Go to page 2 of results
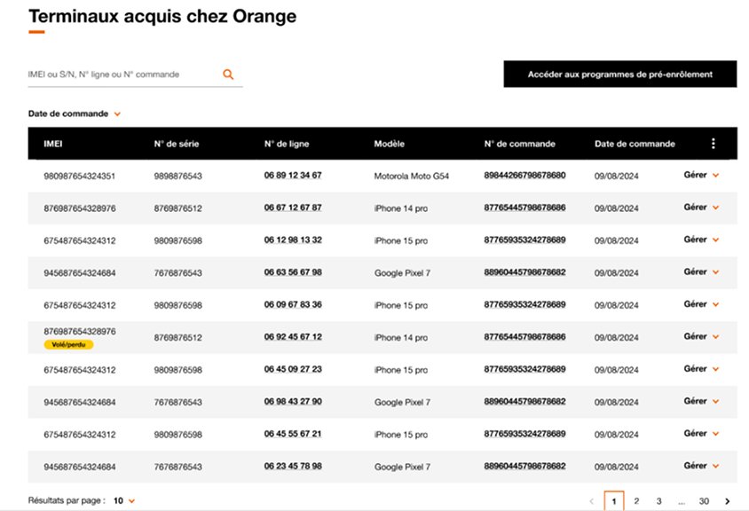The image size is (749, 511). [636, 501]
